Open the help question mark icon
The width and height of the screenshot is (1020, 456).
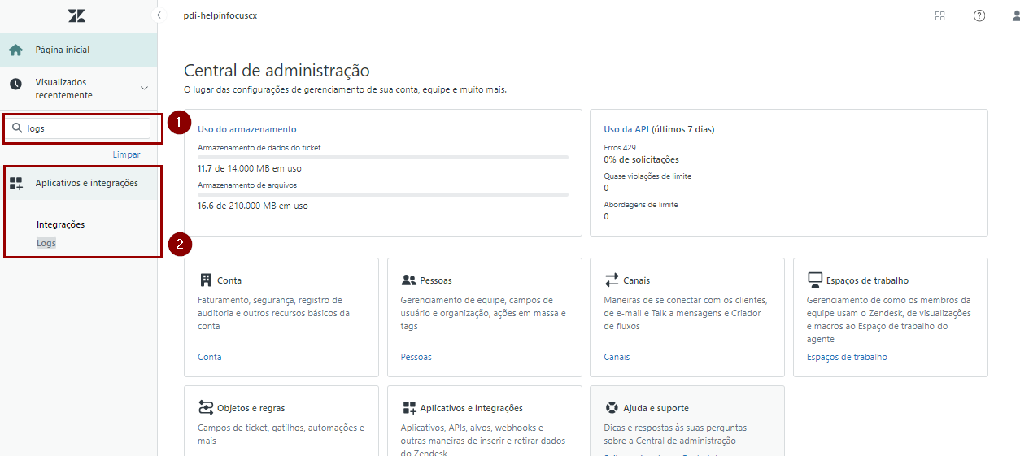pos(979,15)
